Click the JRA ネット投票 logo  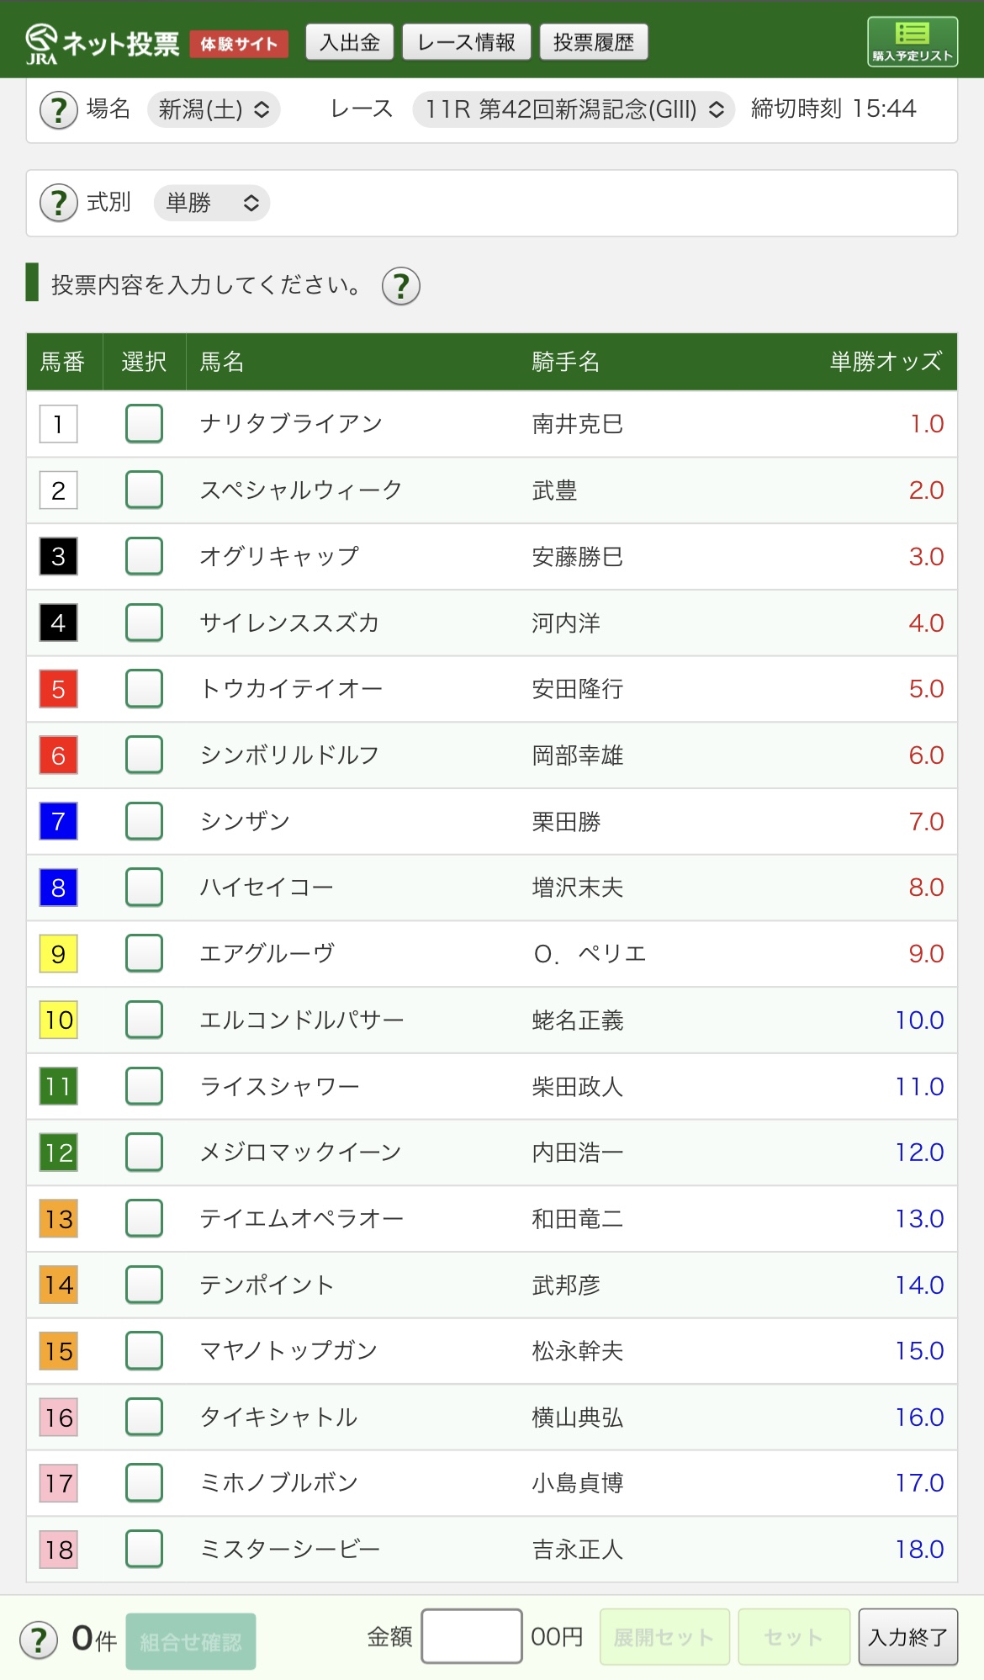point(103,43)
